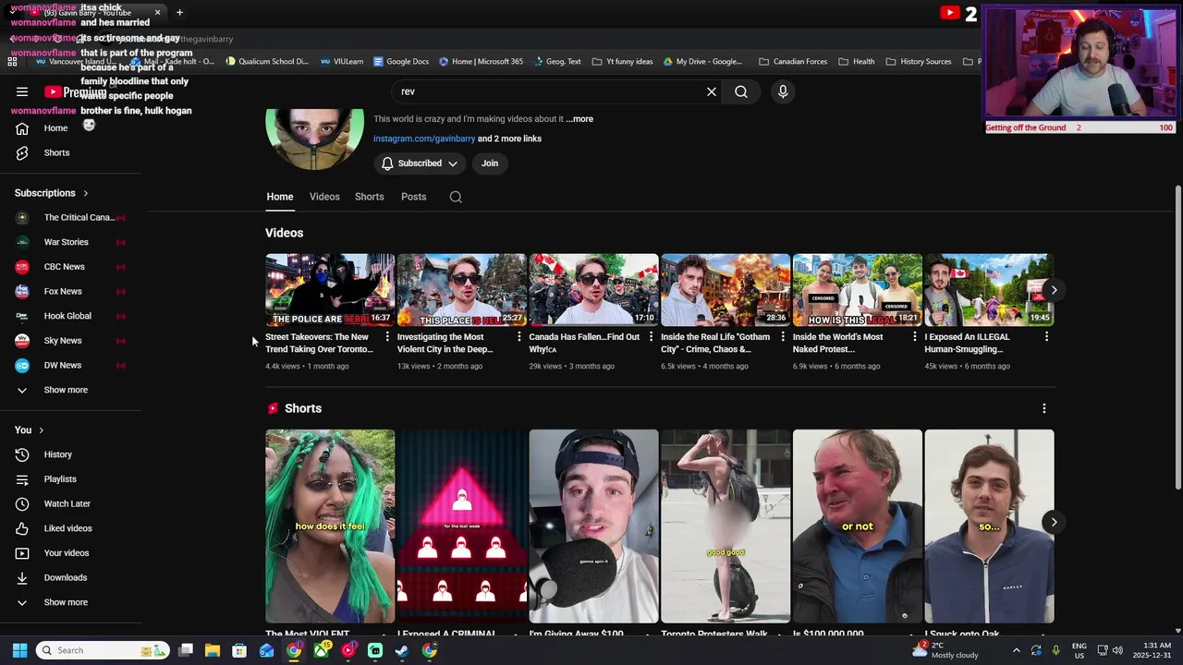Open options menu for Naked Protest video
The image size is (1183, 665).
point(915,337)
